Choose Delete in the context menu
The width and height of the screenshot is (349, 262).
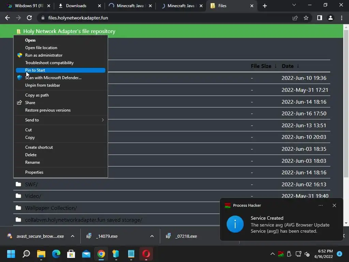pyautogui.click(x=61, y=155)
